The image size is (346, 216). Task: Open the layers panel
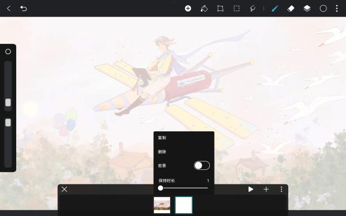307,9
